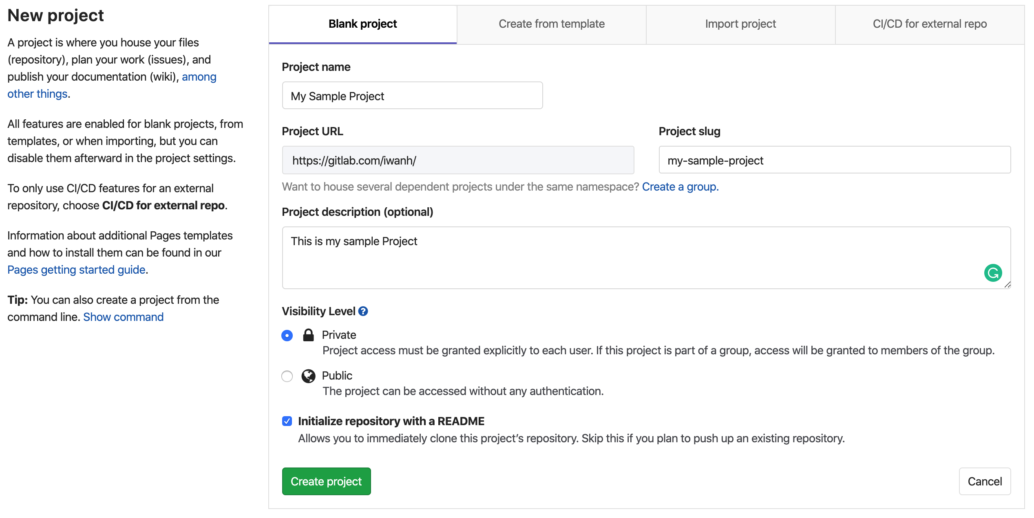The width and height of the screenshot is (1034, 518).
Task: Click into the Project name input field
Action: pyautogui.click(x=412, y=96)
